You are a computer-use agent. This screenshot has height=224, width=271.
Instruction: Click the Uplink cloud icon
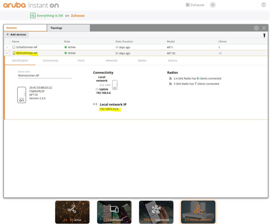pyautogui.click(x=97, y=89)
